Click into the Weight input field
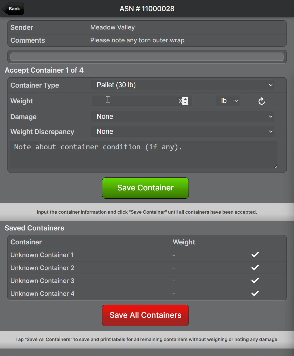The height and width of the screenshot is (356, 294). [x=134, y=101]
